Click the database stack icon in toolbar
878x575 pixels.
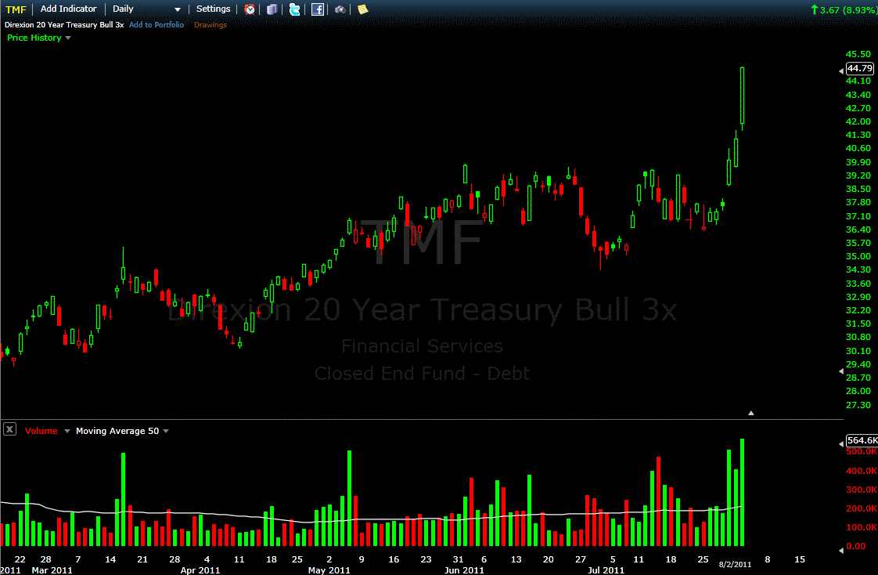pos(272,9)
